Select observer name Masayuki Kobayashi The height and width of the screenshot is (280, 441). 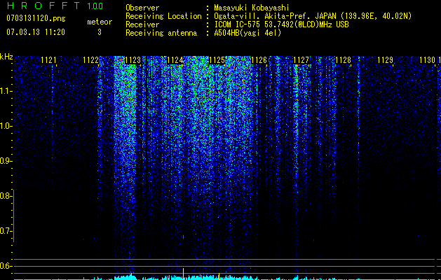click(x=252, y=8)
